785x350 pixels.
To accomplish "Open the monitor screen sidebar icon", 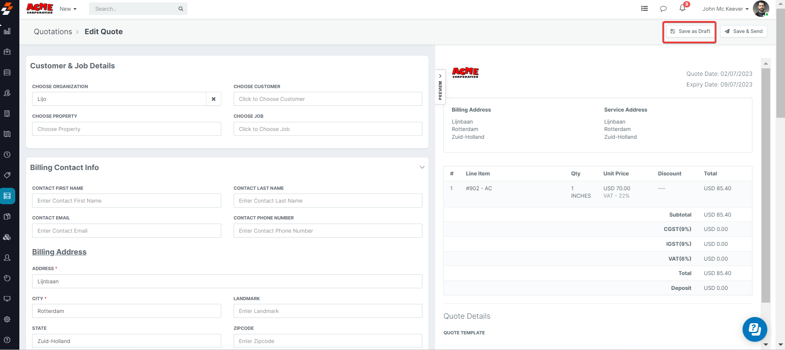I will 7,299.
